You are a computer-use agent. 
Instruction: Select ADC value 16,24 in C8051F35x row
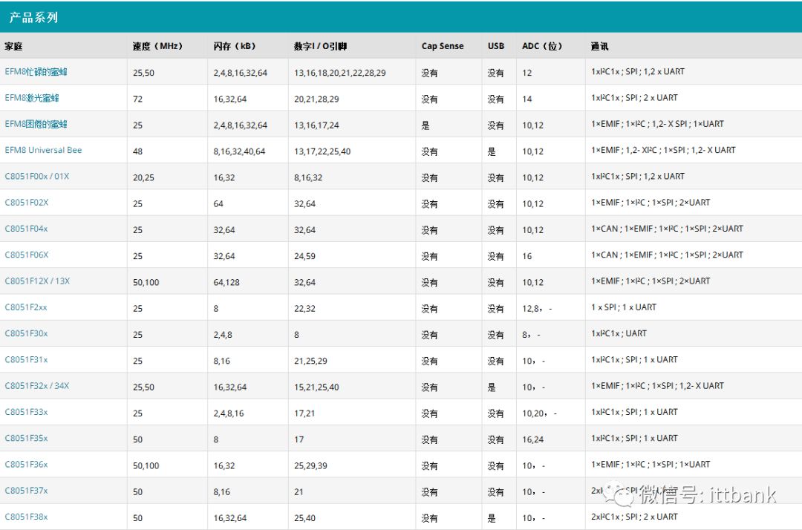[533, 439]
